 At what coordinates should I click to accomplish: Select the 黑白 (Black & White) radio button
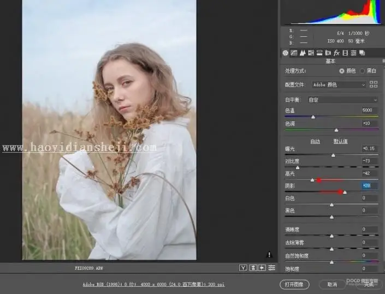[x=362, y=71]
